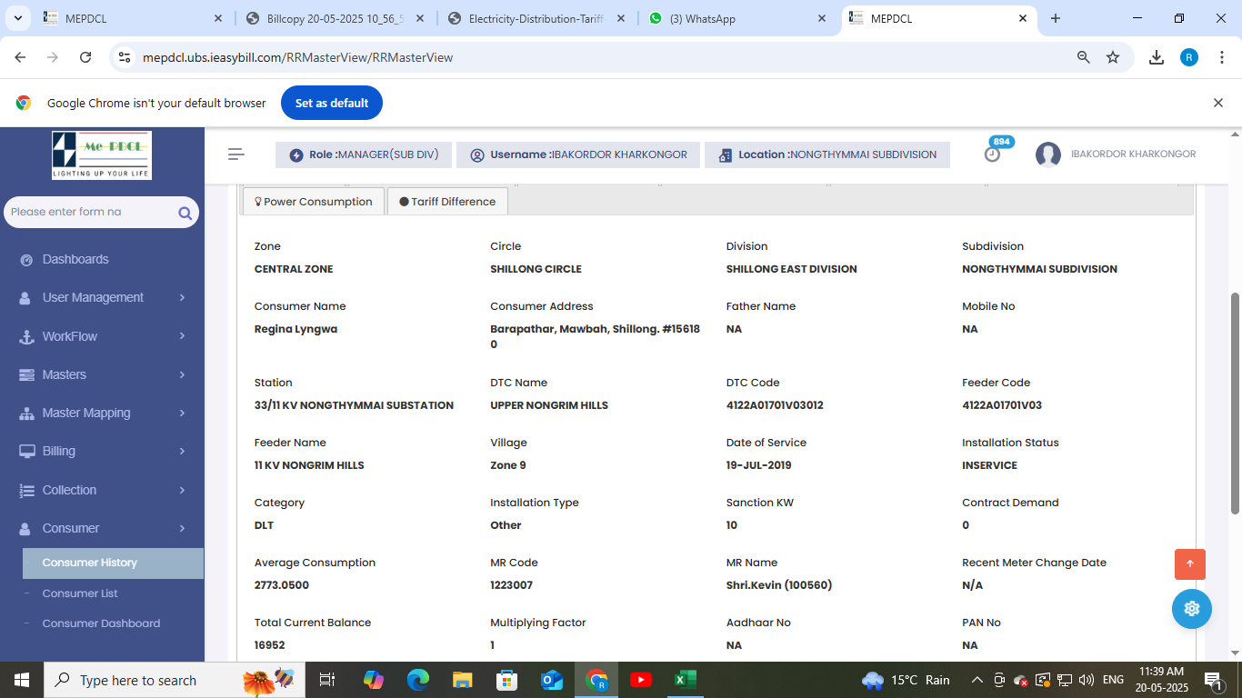Show hidden system tray icons chevron
1242x698 pixels.
[x=977, y=680]
